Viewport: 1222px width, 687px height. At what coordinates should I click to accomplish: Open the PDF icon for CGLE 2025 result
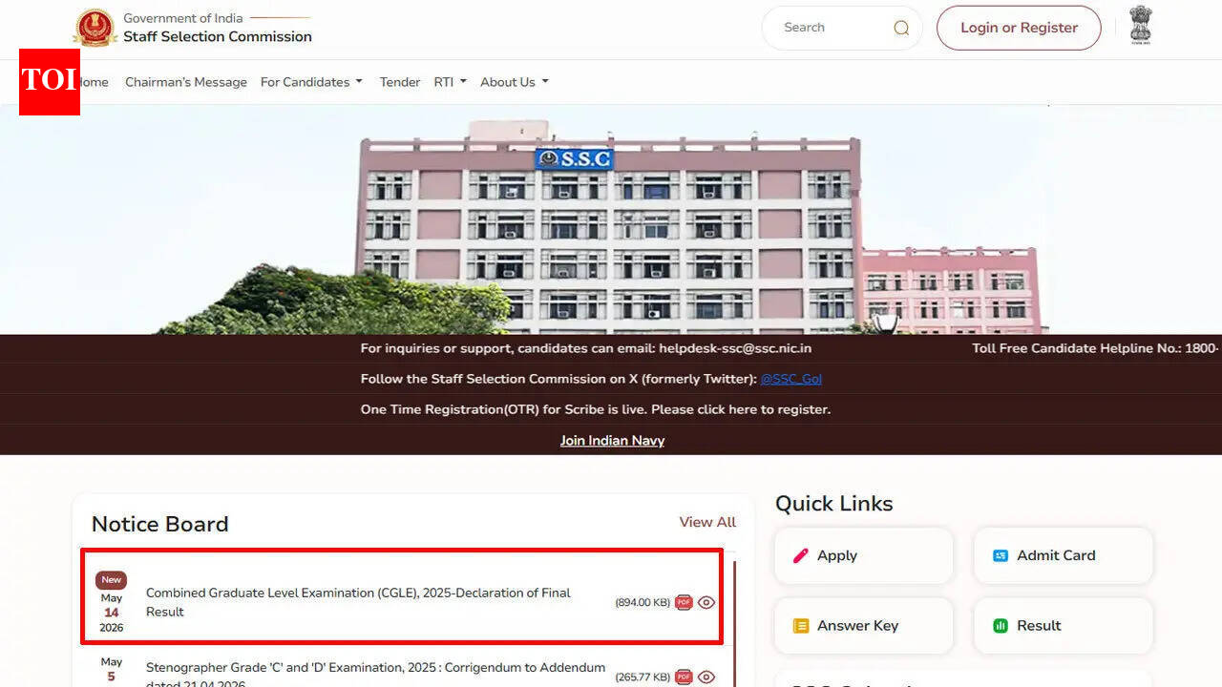684,602
